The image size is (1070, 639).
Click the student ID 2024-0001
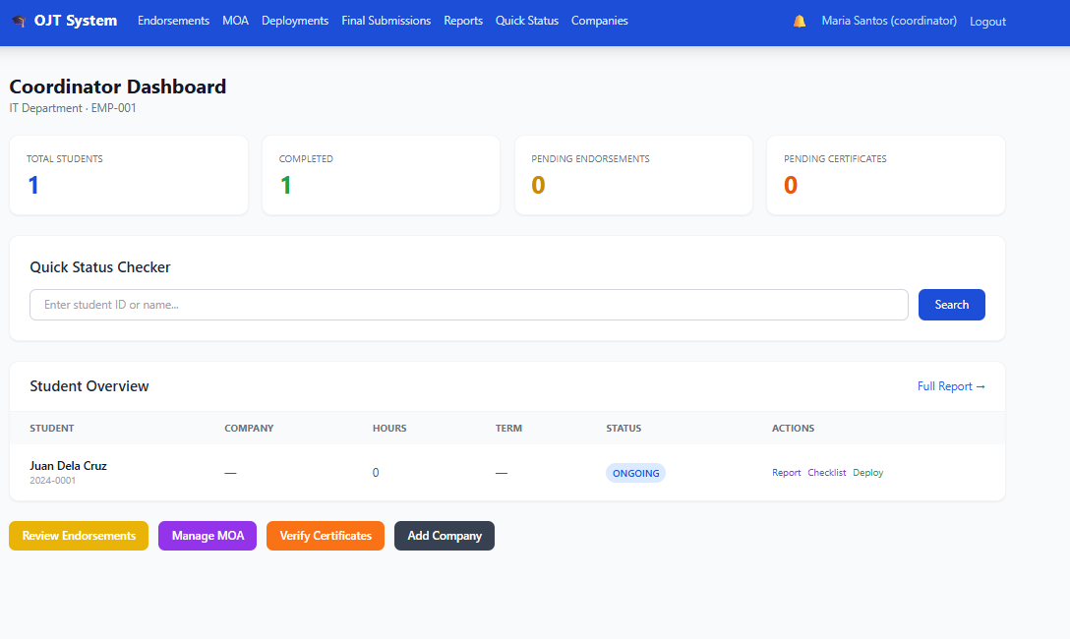52,481
